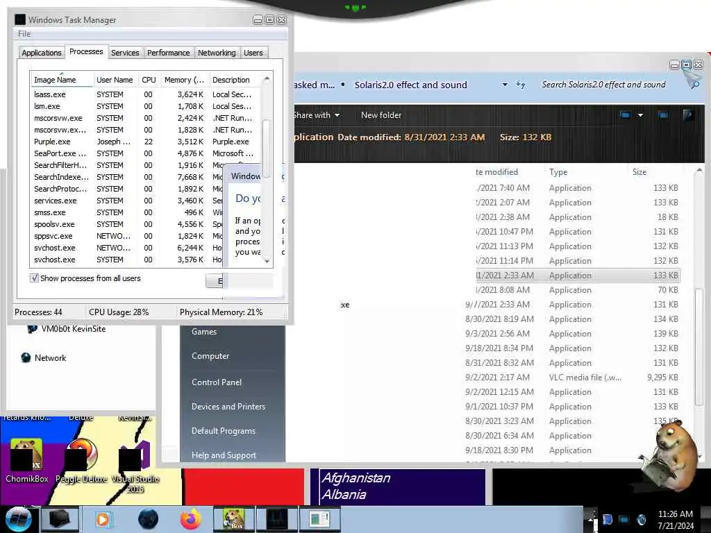Click the dark globe taskbar icon

149,519
